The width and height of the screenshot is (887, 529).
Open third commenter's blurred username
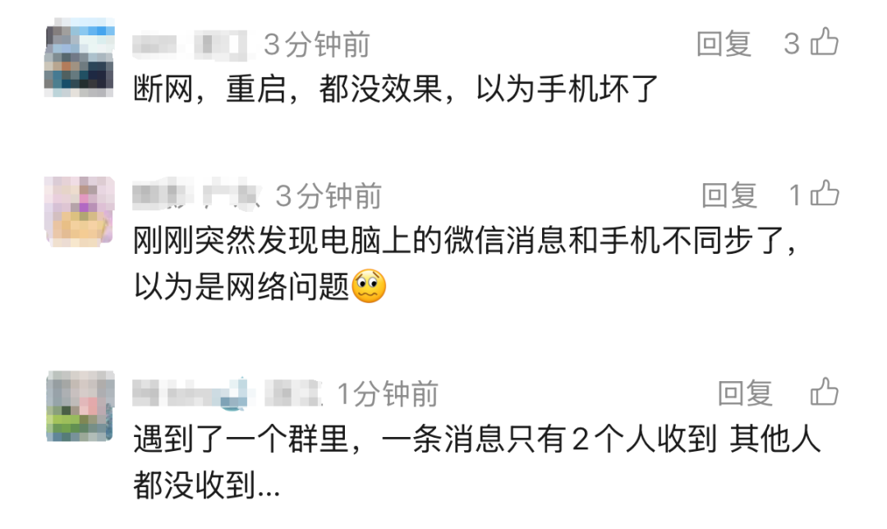227,393
